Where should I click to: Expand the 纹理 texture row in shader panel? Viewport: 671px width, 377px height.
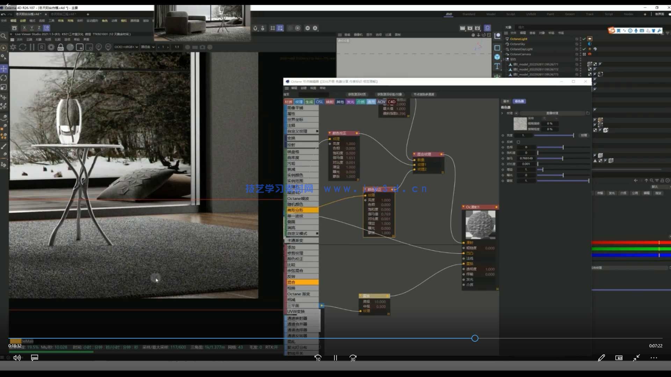(x=502, y=113)
